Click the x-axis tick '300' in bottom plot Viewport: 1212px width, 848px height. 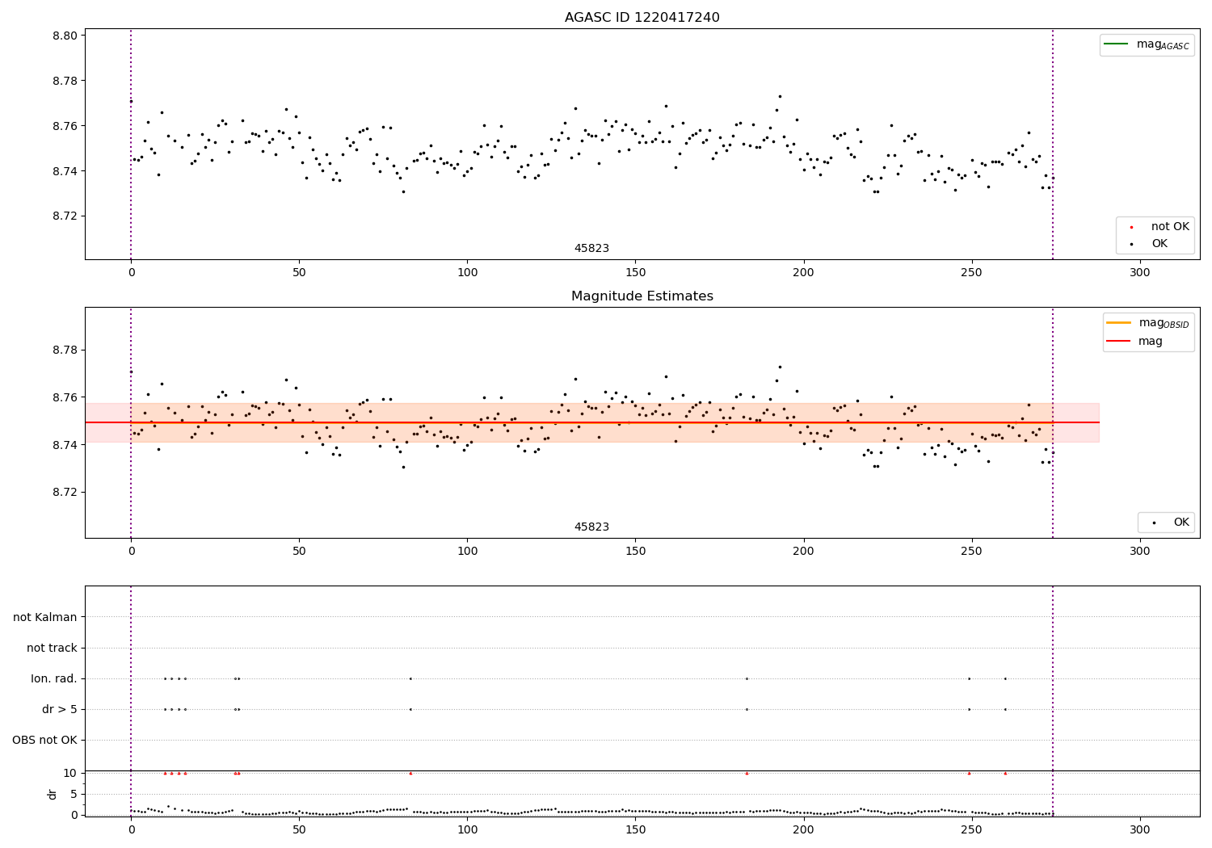(x=1140, y=829)
